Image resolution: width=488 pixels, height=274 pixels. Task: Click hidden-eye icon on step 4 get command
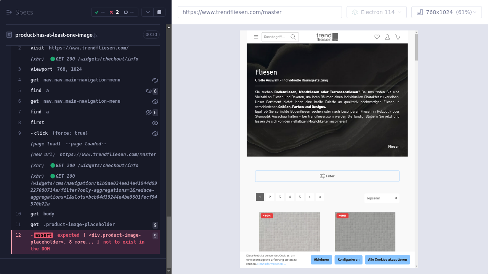[x=155, y=80]
